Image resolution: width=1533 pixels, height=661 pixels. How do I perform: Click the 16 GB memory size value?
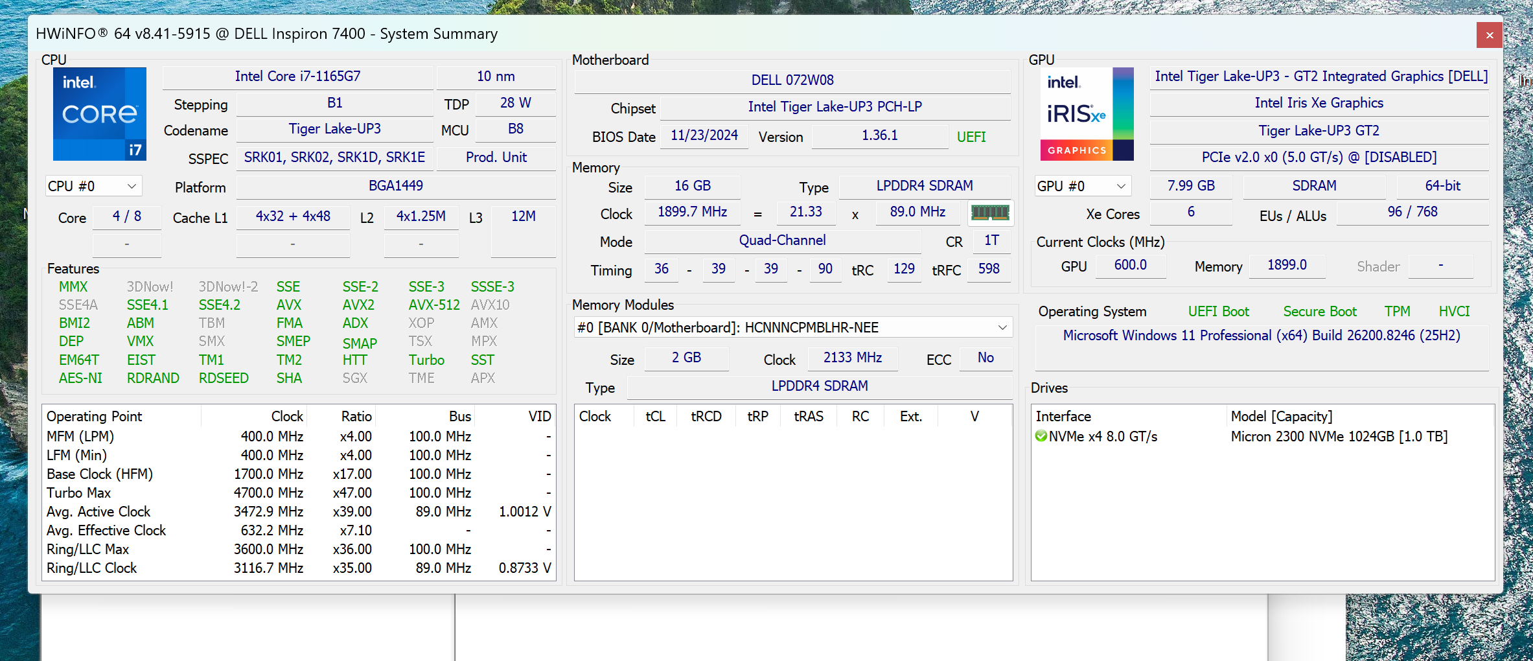(693, 186)
